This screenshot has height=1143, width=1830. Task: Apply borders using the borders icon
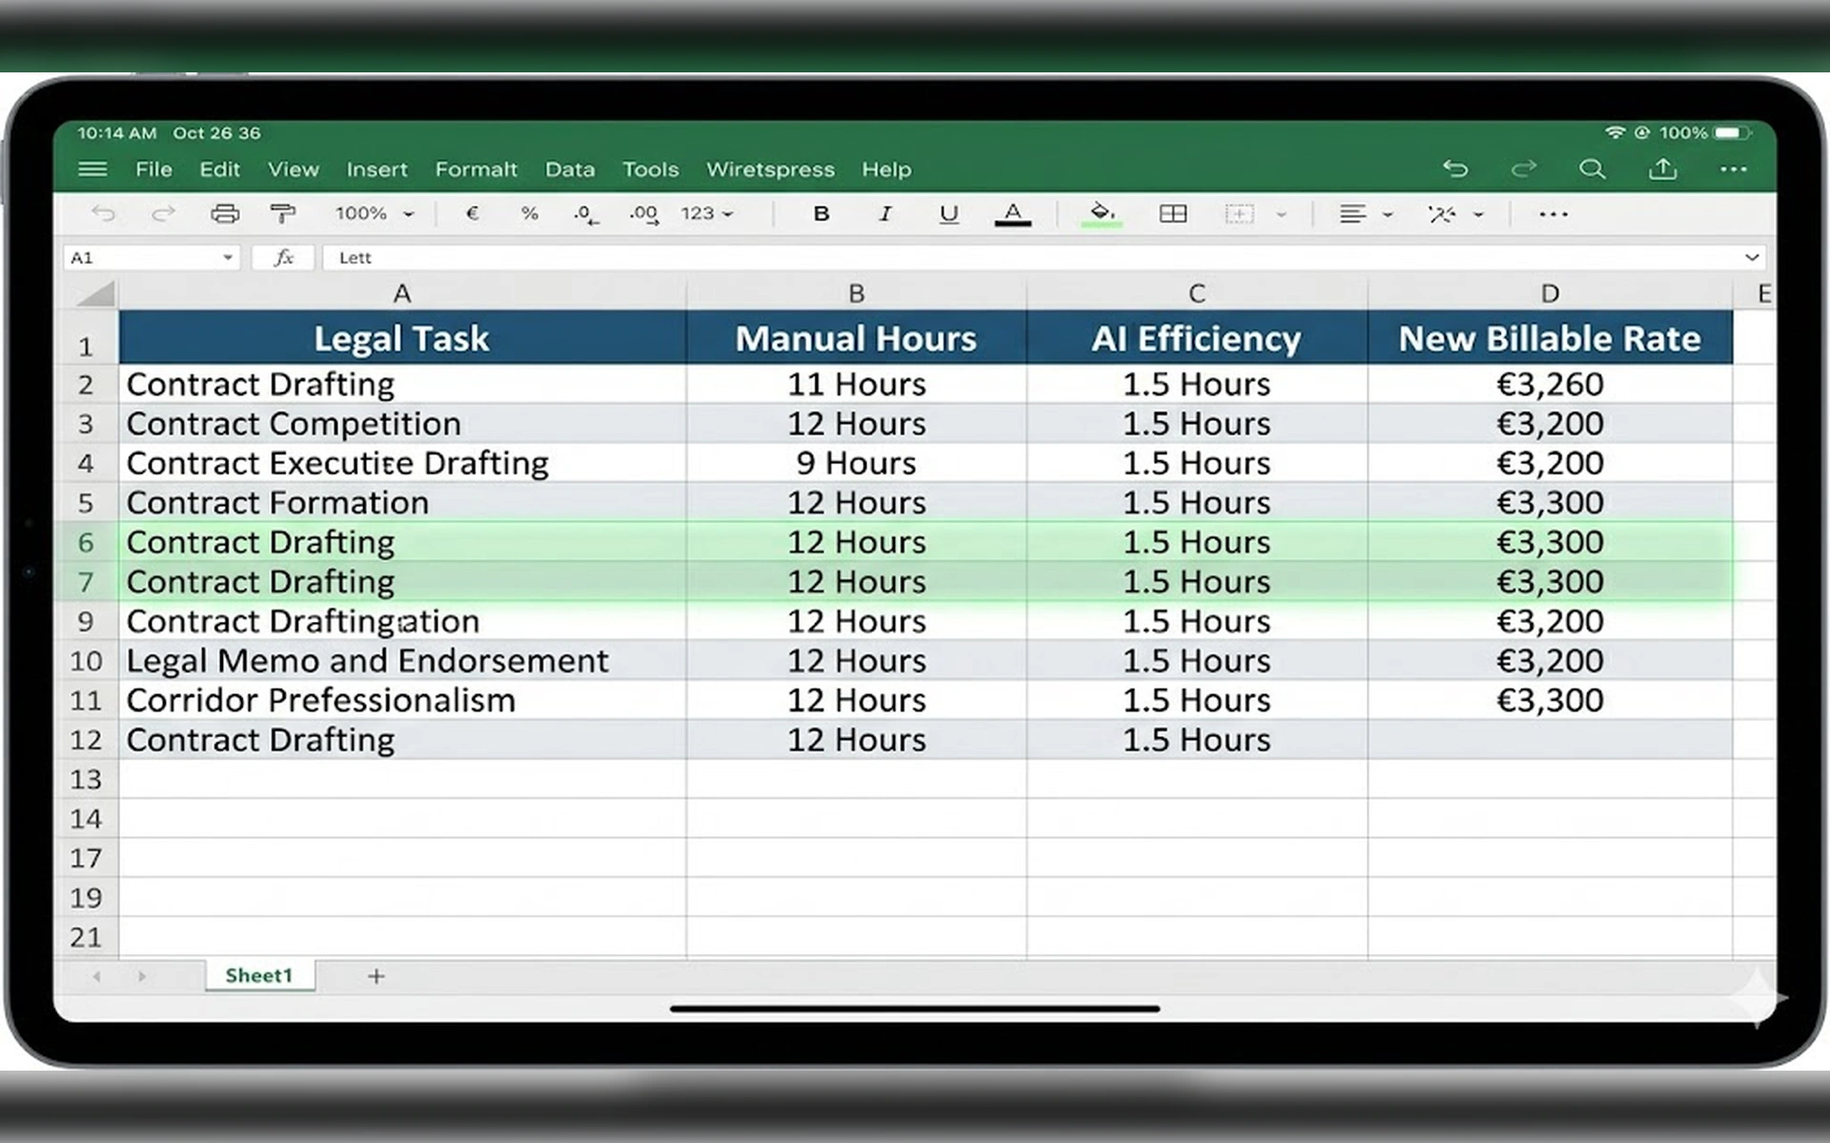(1173, 213)
